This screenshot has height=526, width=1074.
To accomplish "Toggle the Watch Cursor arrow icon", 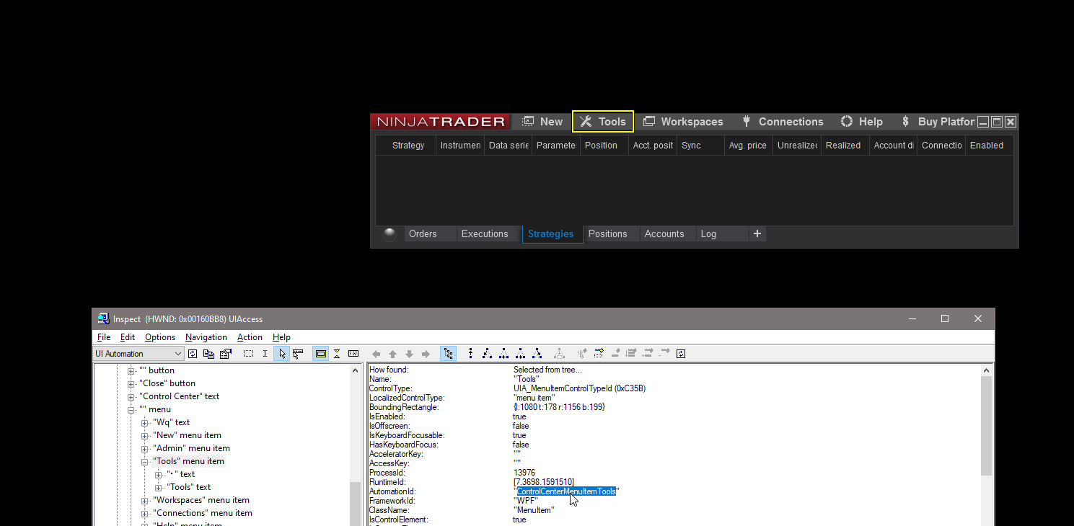I will tap(281, 354).
